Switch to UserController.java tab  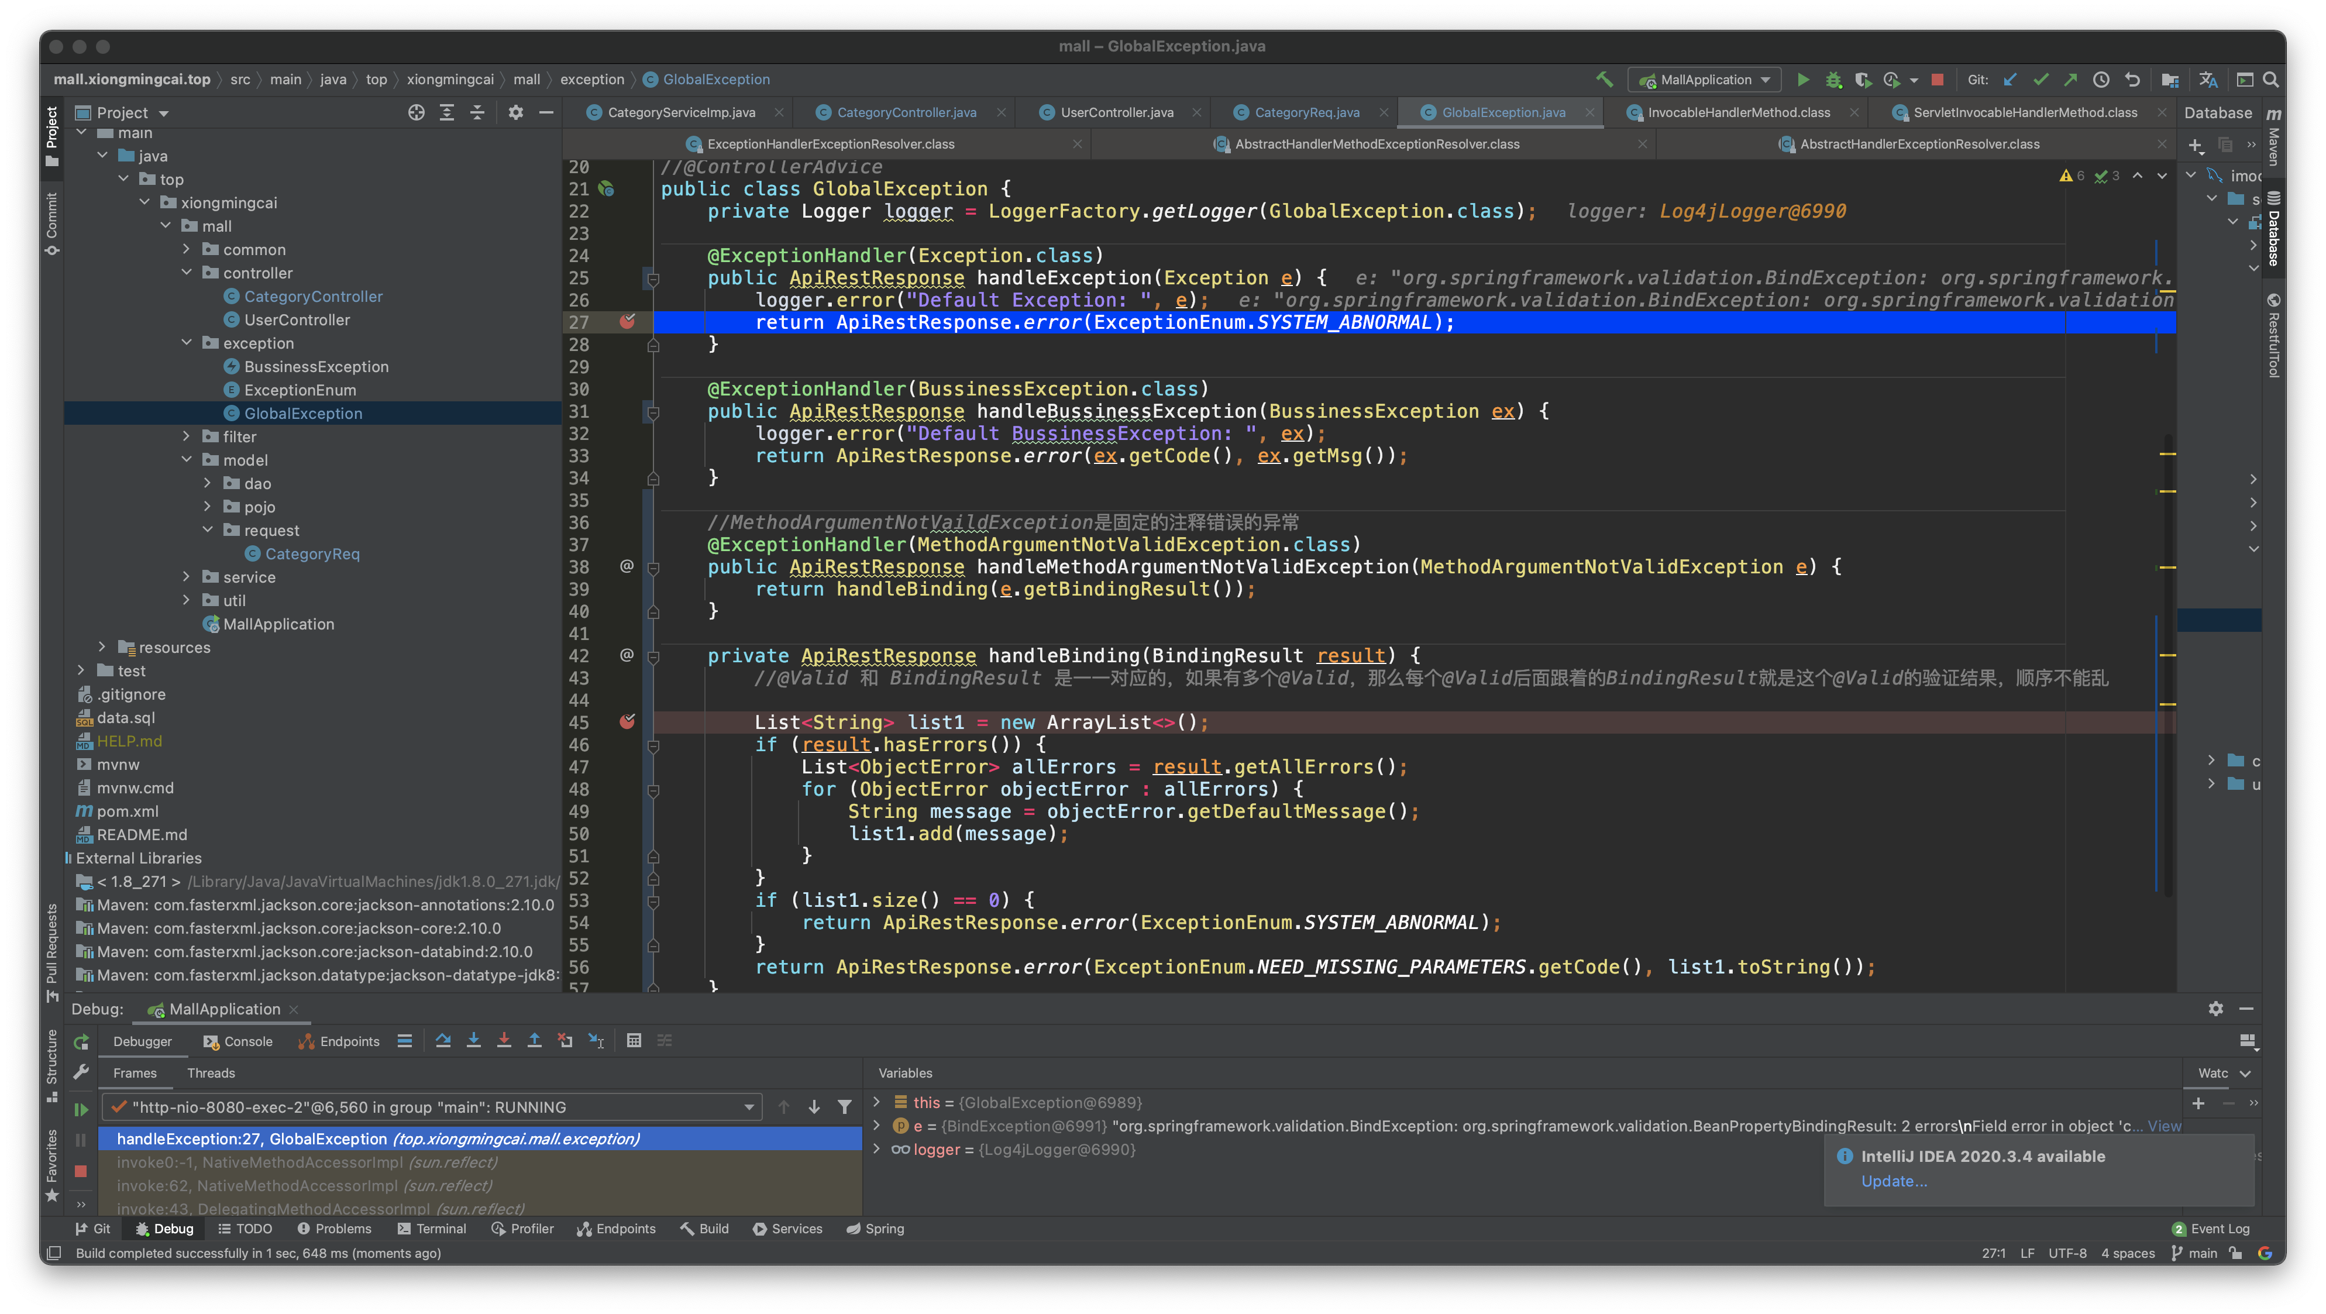click(1116, 112)
